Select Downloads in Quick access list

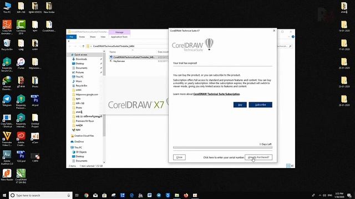(x=82, y=59)
